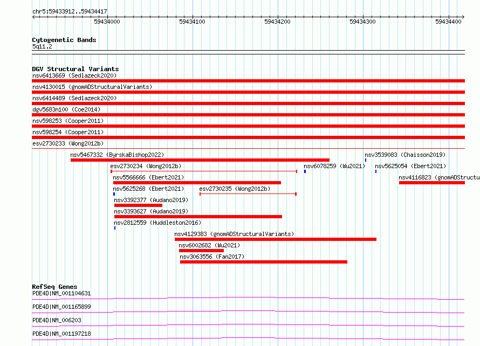This screenshot has width=480, height=346.
Task: Click the PDE4D|NM_006203 transcript label
Action: [x=57, y=320]
